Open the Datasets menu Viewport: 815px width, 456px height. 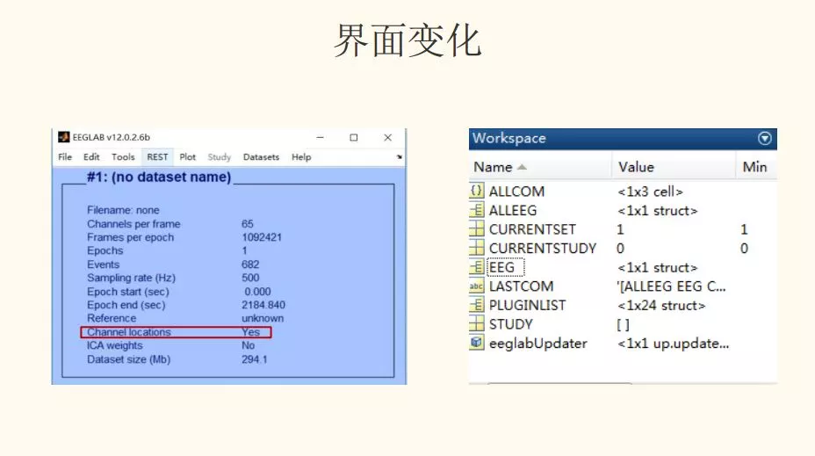point(261,157)
